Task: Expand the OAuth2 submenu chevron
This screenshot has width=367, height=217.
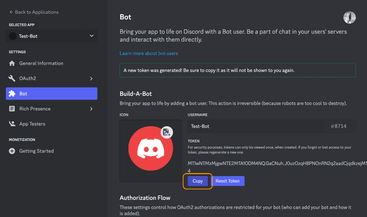Action: click(91, 78)
